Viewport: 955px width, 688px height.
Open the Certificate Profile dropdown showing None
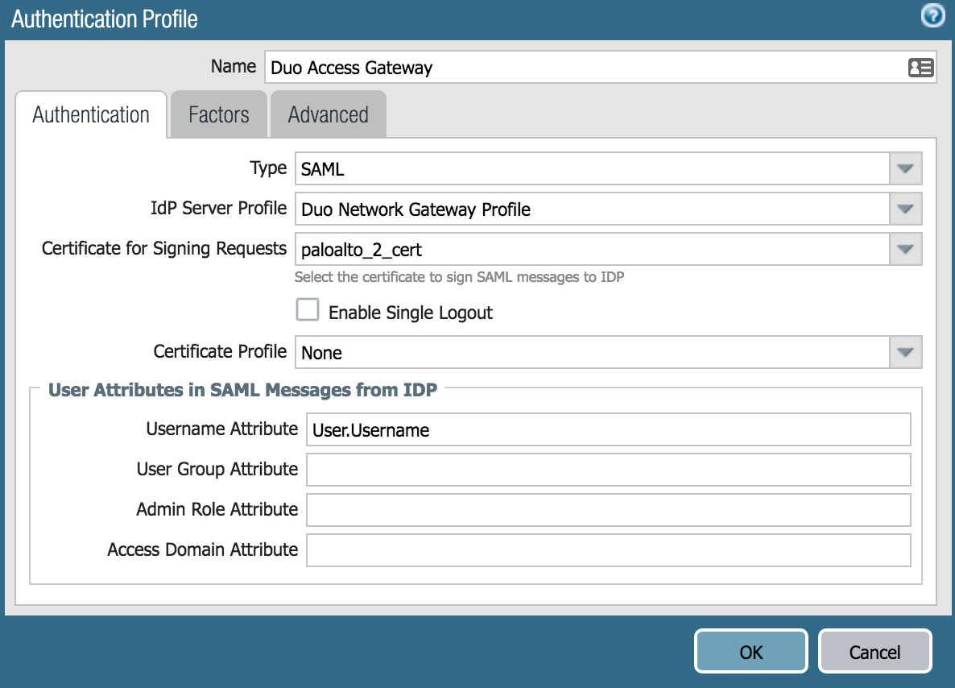[564, 352]
